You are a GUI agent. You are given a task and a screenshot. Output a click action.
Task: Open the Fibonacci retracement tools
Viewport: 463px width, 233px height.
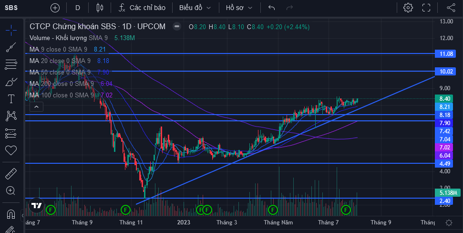tap(11, 64)
